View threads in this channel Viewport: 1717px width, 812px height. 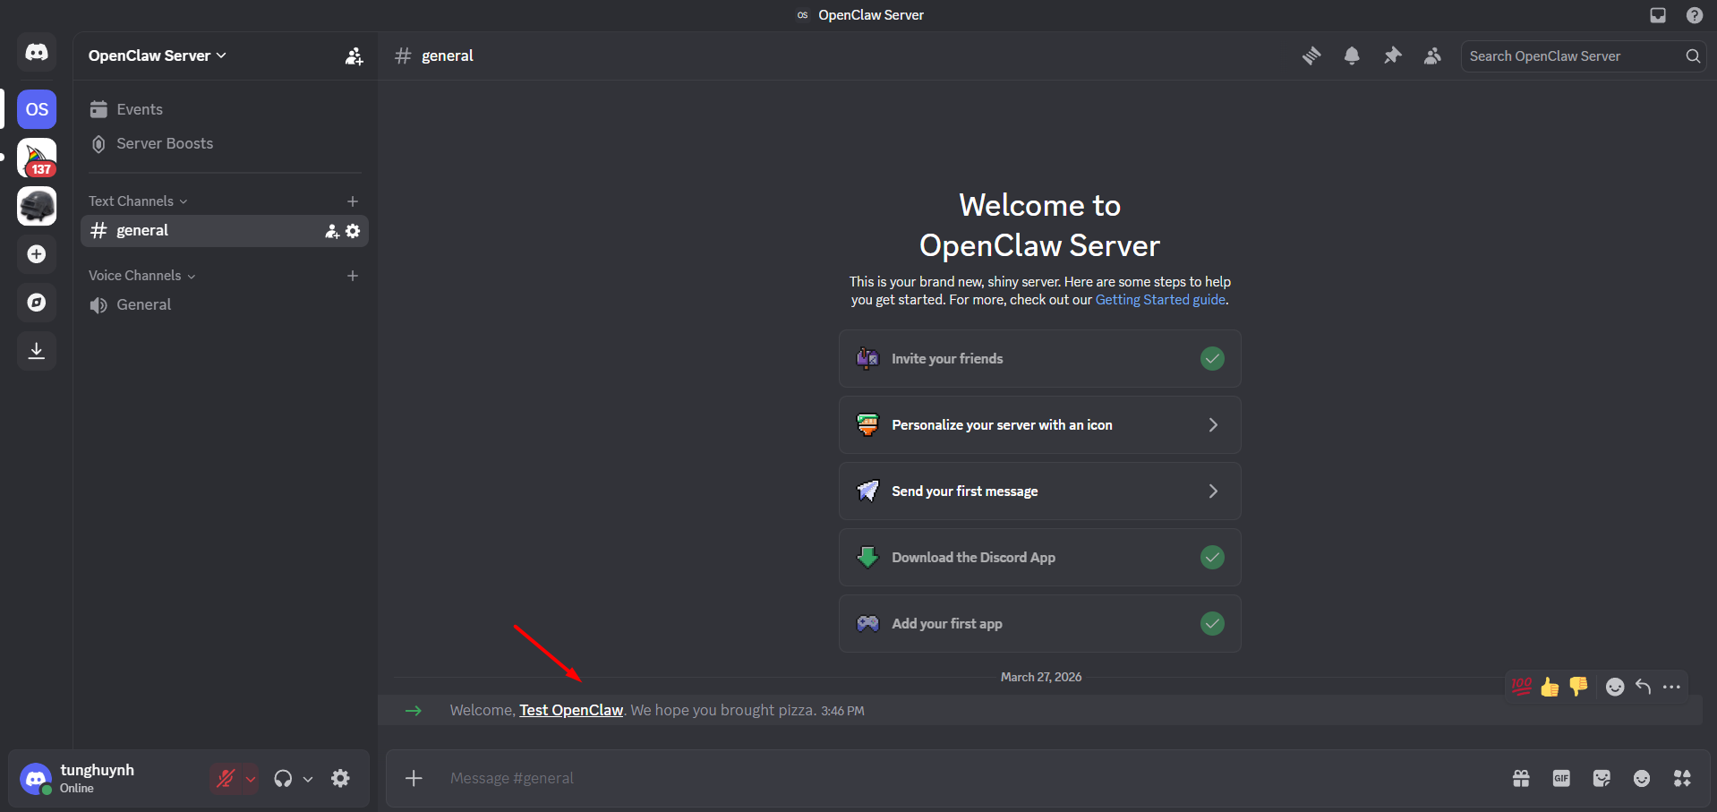1311,56
